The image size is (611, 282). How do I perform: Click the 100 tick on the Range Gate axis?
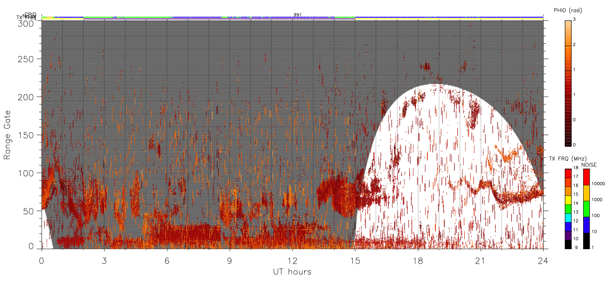coord(26,173)
